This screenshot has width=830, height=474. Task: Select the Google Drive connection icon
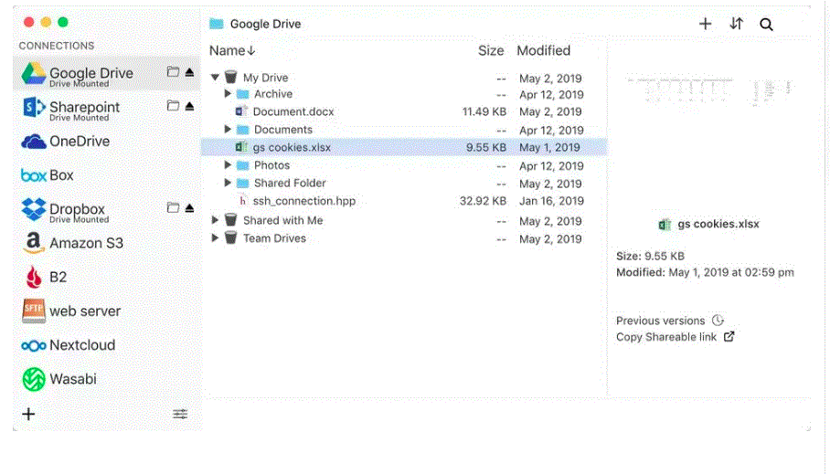coord(33,74)
